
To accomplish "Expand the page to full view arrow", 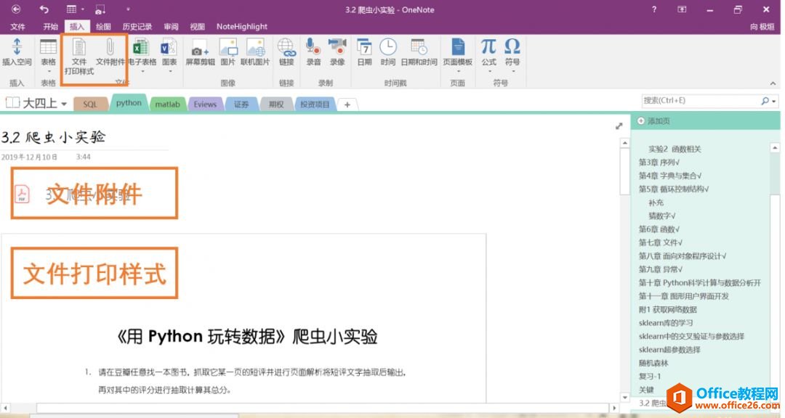I will (619, 126).
